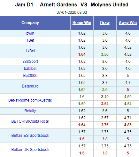Screen dimensions: 139x157
Task: Select 1xBet green draw odds 3.56
Action: [x=105, y=54]
